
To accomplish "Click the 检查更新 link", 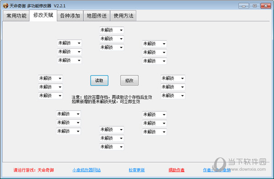I will (x=137, y=170).
